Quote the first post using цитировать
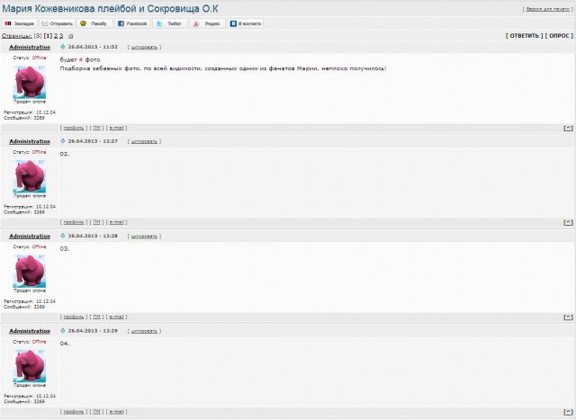The image size is (576, 420). click(x=142, y=47)
